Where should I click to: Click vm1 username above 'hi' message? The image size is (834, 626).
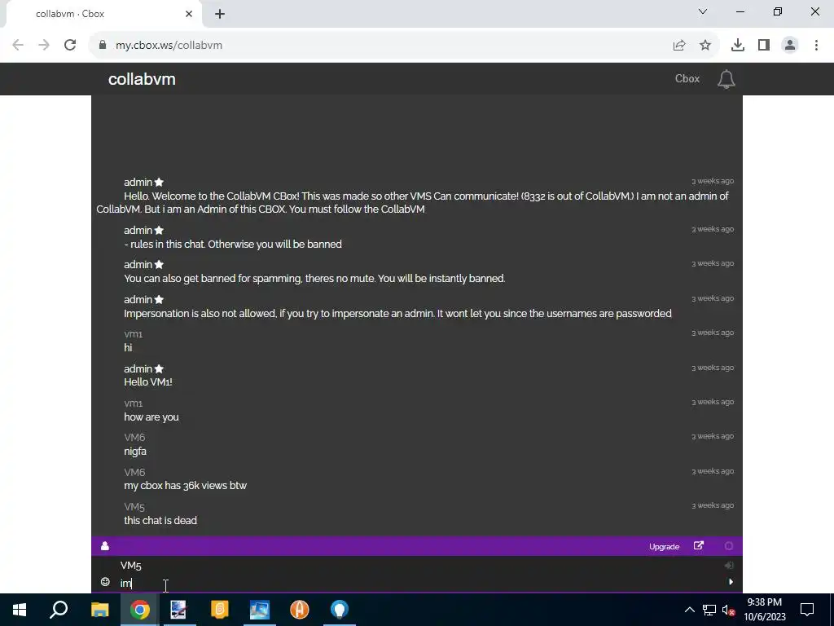tap(133, 334)
